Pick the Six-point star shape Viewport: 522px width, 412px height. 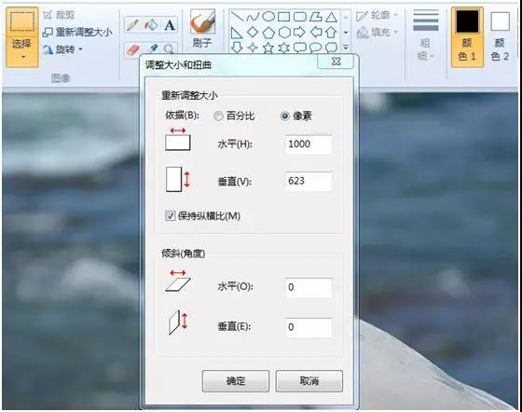[x=284, y=48]
